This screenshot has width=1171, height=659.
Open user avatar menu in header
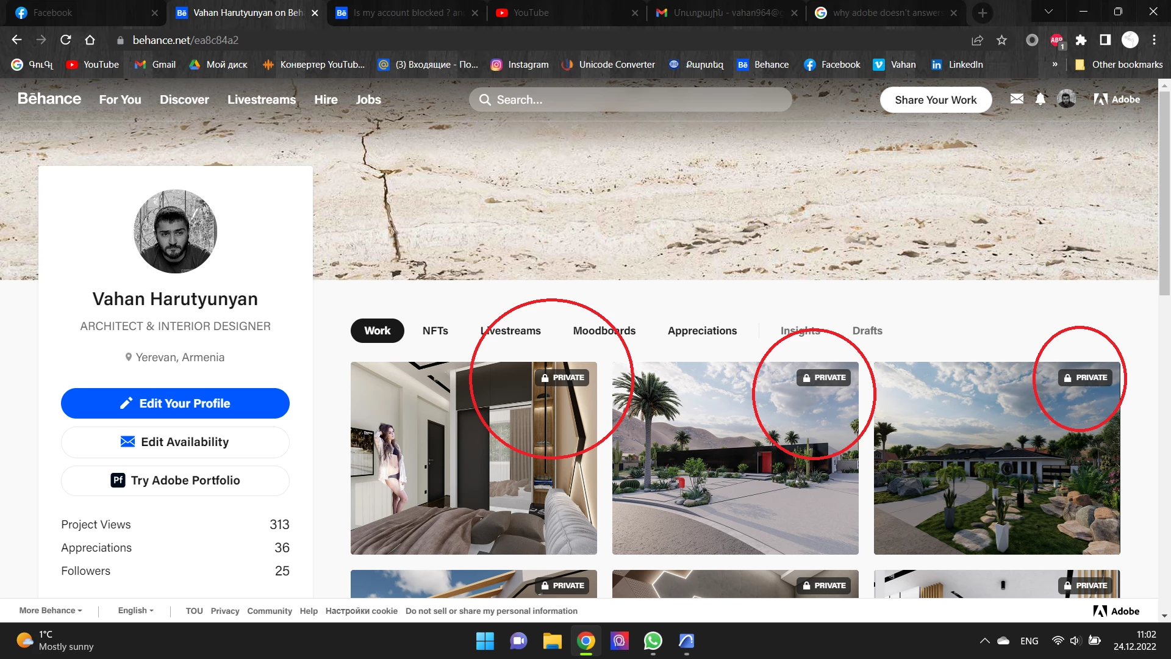[x=1067, y=99]
